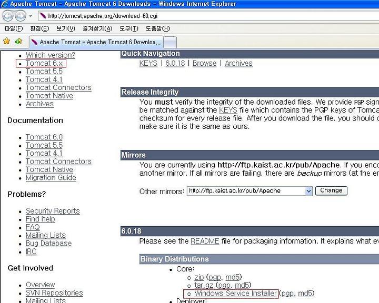Viewport: 379px width, 303px height.
Task: Click the Favorites star icon
Action: click(x=6, y=42)
